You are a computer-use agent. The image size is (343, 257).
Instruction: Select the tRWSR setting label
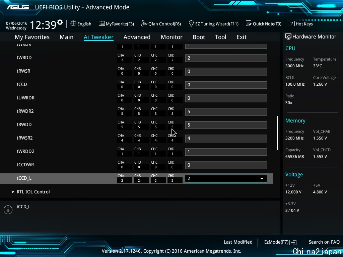click(x=23, y=71)
